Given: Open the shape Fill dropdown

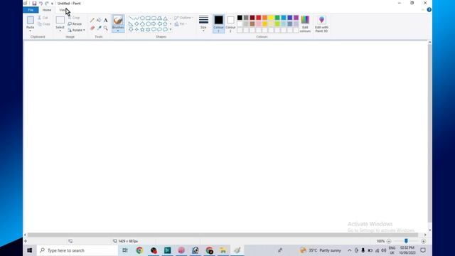Looking at the screenshot, I should 181,23.
